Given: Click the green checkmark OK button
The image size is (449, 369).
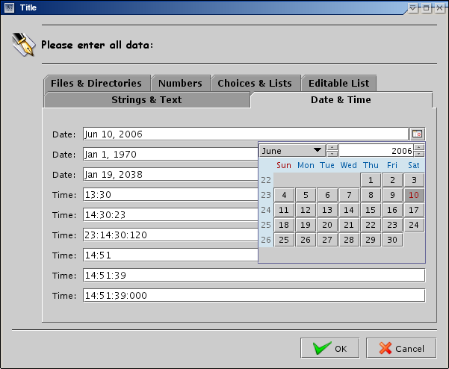Looking at the screenshot, I should [x=329, y=348].
